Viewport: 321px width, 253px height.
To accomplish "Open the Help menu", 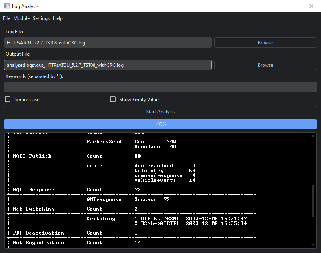I will [x=58, y=18].
